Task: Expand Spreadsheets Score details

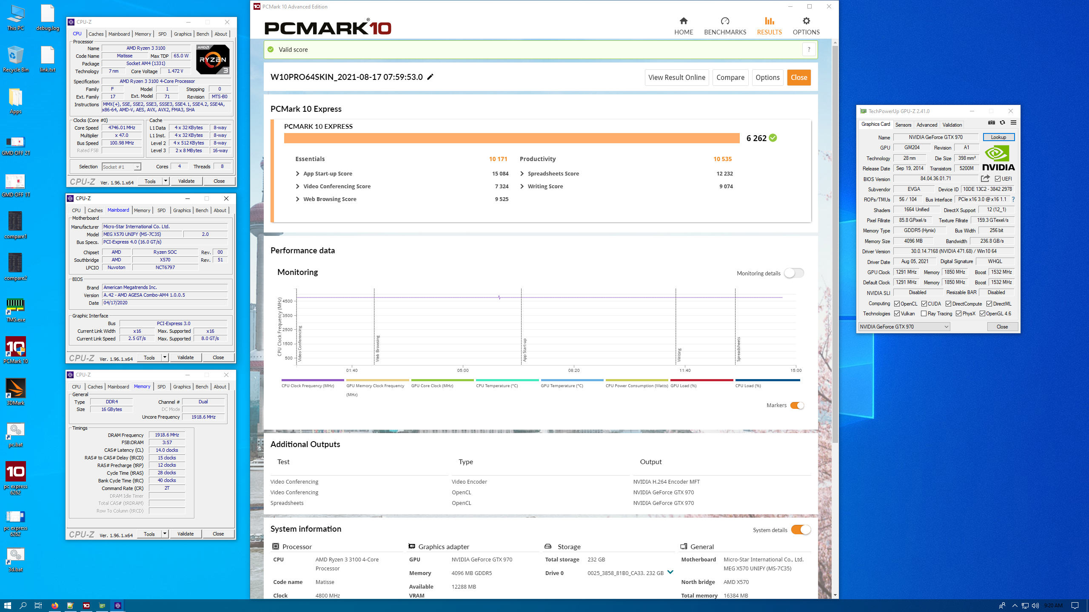Action: coord(522,174)
